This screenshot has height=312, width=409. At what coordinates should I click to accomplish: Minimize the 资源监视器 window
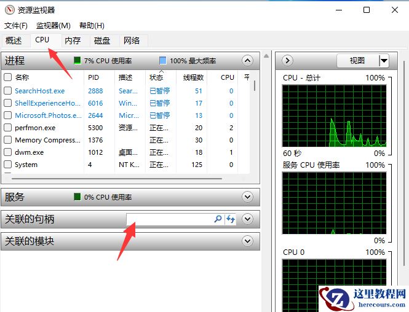click(339, 10)
